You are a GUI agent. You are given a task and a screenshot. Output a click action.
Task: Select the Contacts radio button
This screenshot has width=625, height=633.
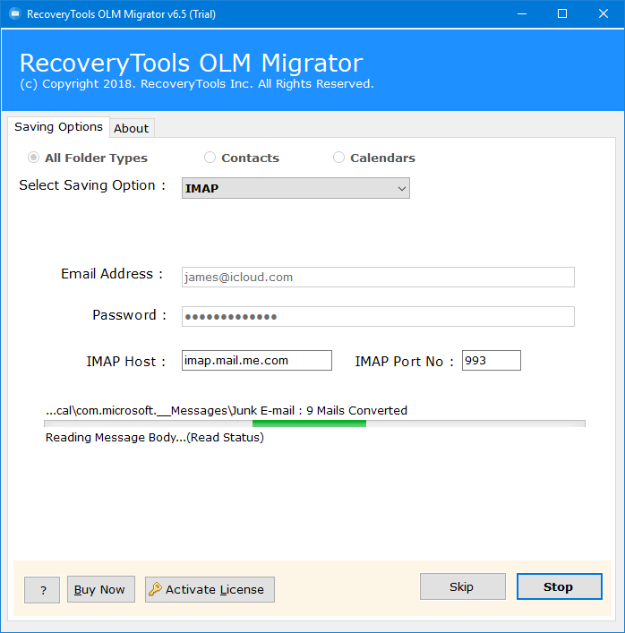click(210, 157)
